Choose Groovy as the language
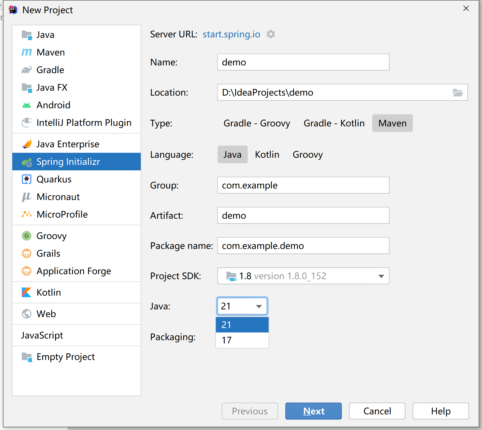 [x=308, y=154]
